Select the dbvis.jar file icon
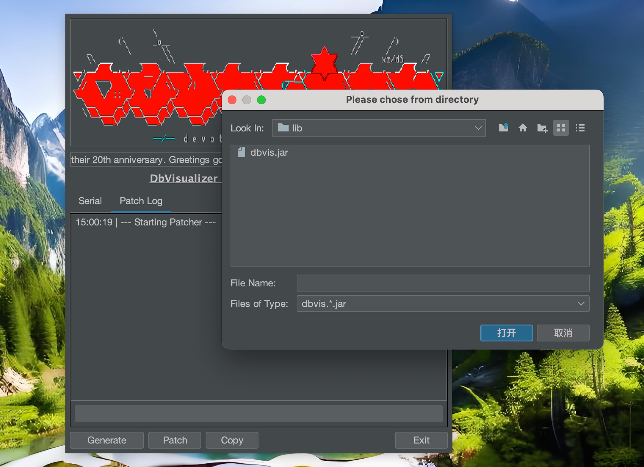Image resolution: width=644 pixels, height=467 pixels. click(x=242, y=152)
